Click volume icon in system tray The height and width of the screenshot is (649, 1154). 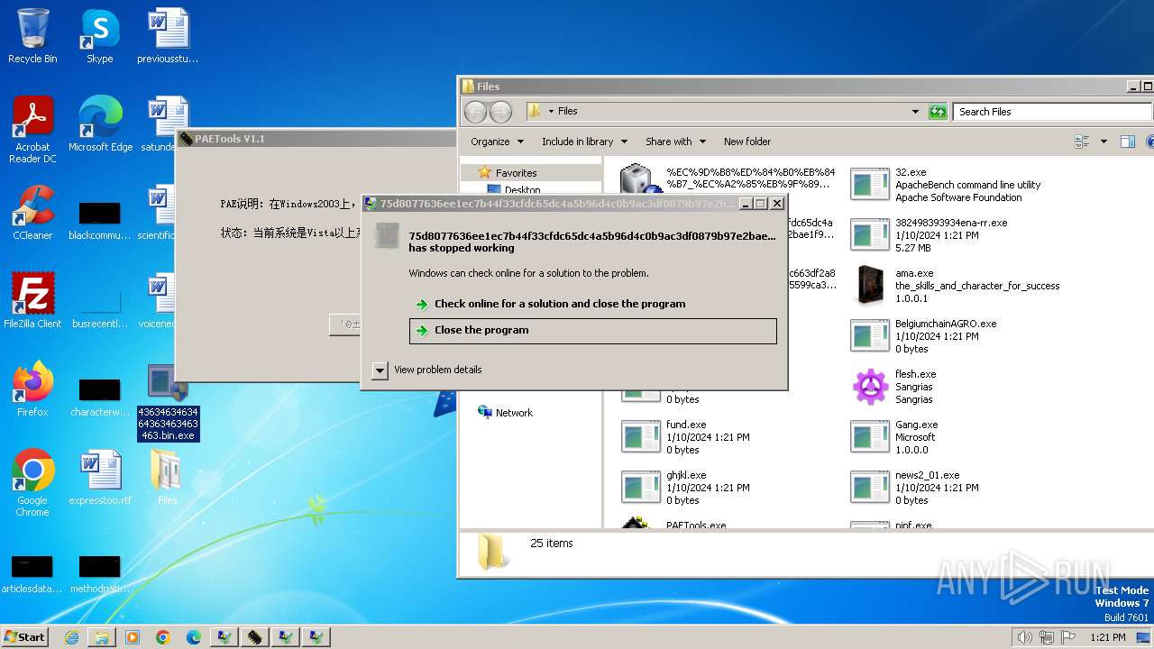click(x=1024, y=637)
